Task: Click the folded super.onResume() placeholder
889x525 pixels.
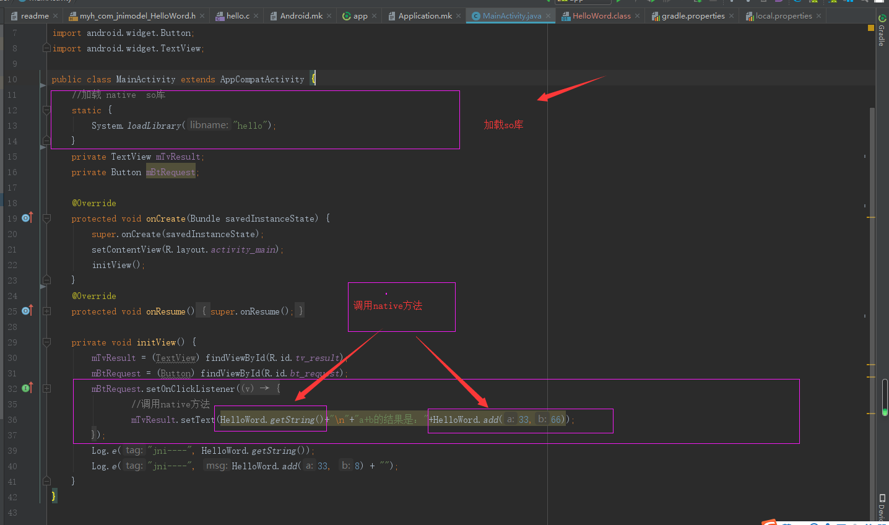Action: (x=251, y=311)
